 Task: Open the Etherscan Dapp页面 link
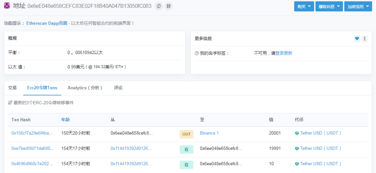[47, 24]
